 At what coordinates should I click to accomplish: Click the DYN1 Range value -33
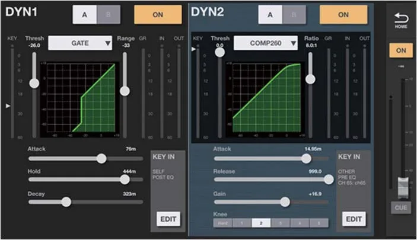pyautogui.click(x=126, y=46)
